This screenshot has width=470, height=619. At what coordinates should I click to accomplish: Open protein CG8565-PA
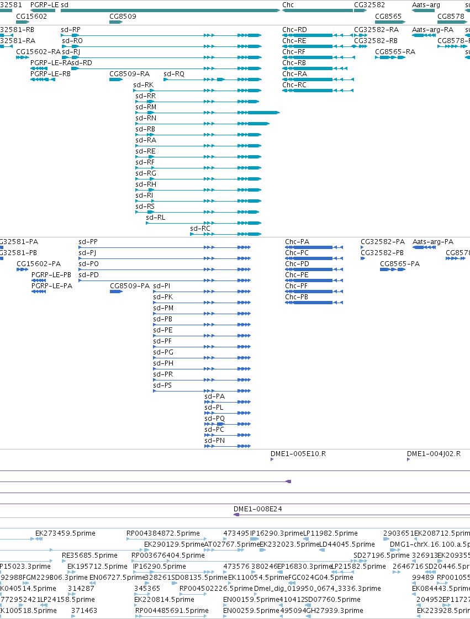[x=400, y=264]
